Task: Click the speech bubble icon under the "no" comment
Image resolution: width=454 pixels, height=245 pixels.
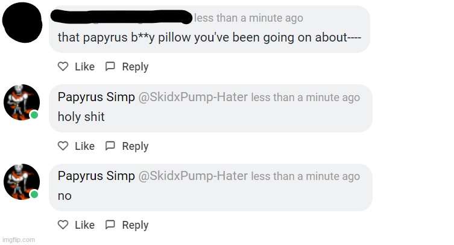Action: click(x=110, y=225)
